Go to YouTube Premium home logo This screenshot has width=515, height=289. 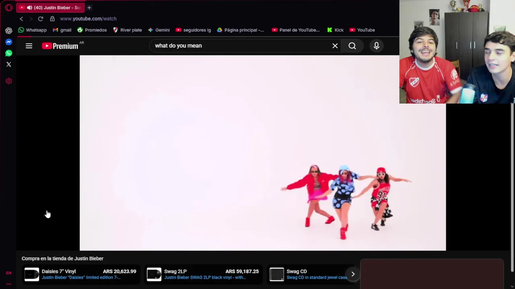point(60,46)
